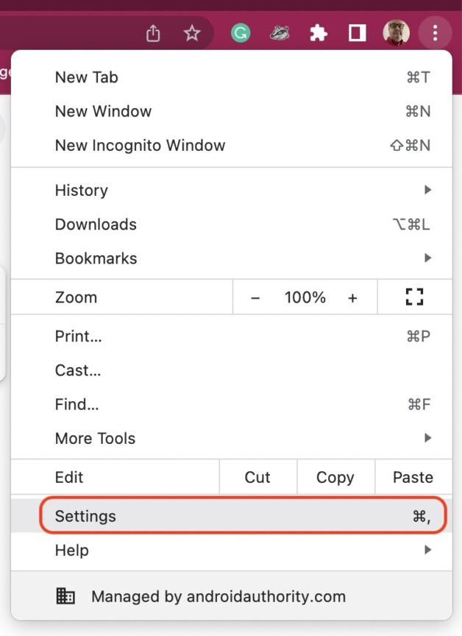This screenshot has width=462, height=636.
Task: Select New Incognito Window
Action: click(140, 145)
